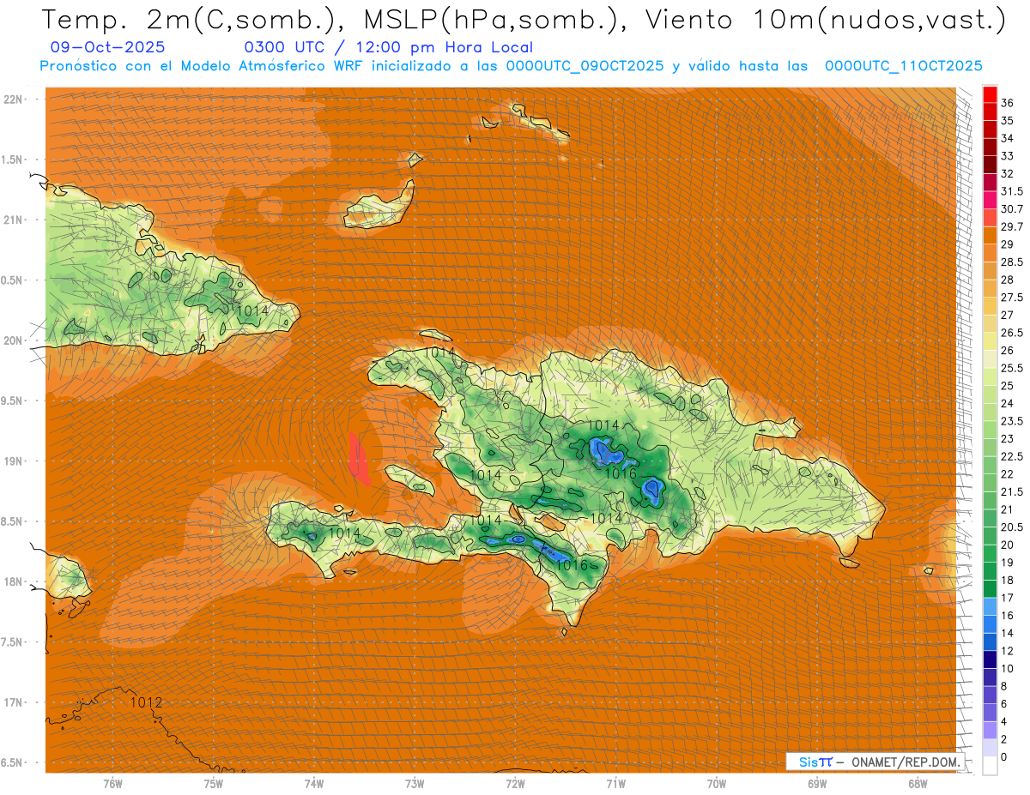Select the "69W" longitude label
This screenshot has height=795, width=1030.
(x=817, y=784)
